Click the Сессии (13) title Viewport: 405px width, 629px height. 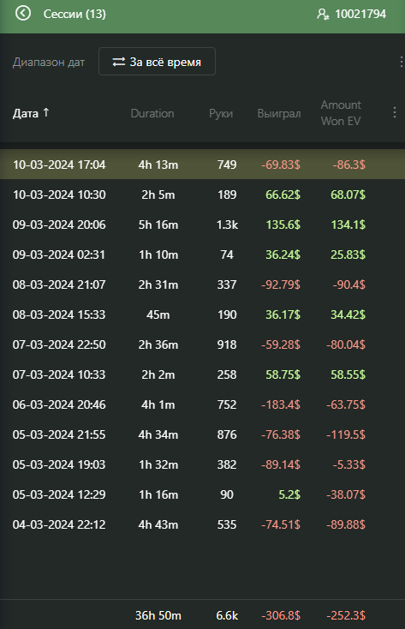coord(74,14)
